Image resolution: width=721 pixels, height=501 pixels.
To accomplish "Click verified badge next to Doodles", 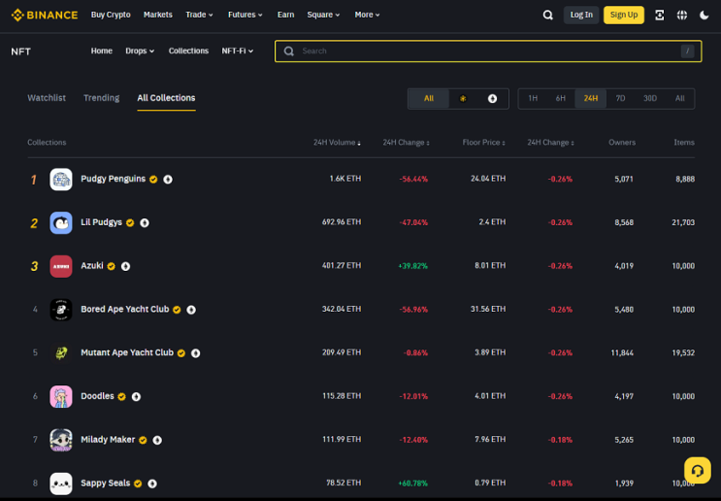I will [x=122, y=396].
